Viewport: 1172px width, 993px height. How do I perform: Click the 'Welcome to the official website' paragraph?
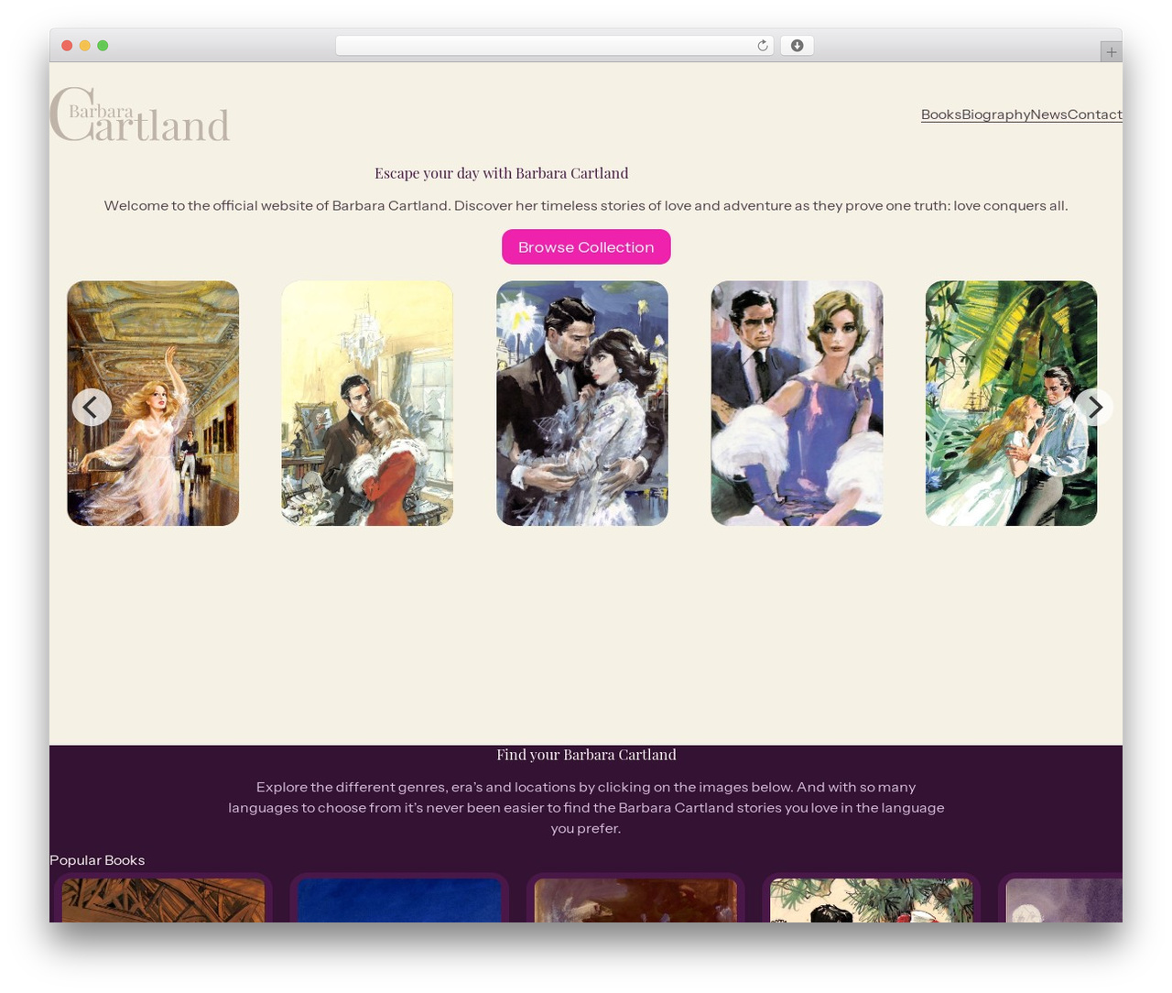coord(586,205)
